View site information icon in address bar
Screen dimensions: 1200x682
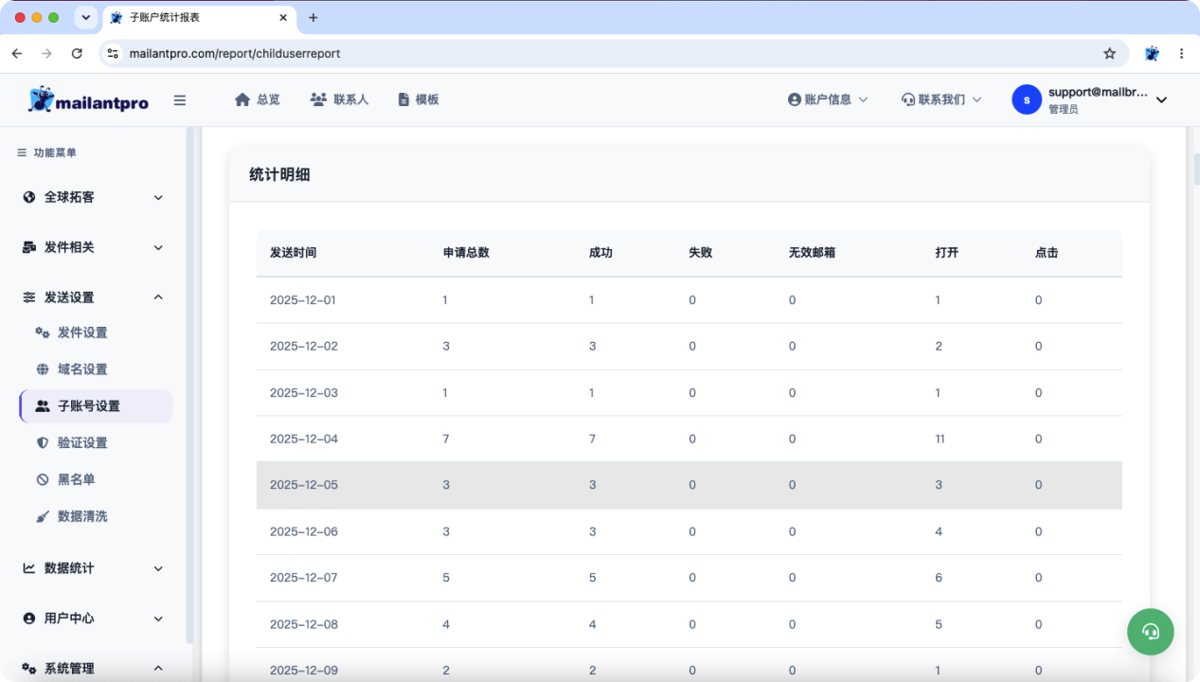(x=113, y=54)
